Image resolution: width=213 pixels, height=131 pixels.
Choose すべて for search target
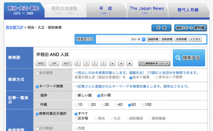coord(76,114)
